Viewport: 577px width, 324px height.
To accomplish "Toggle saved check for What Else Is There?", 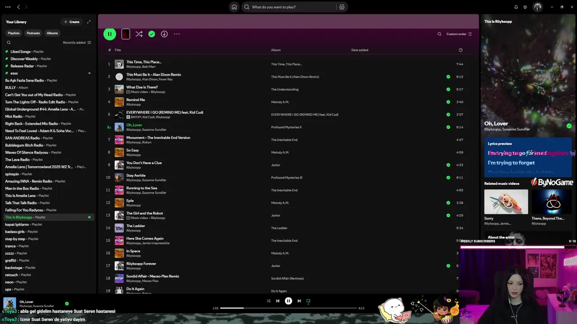I will [x=448, y=89].
